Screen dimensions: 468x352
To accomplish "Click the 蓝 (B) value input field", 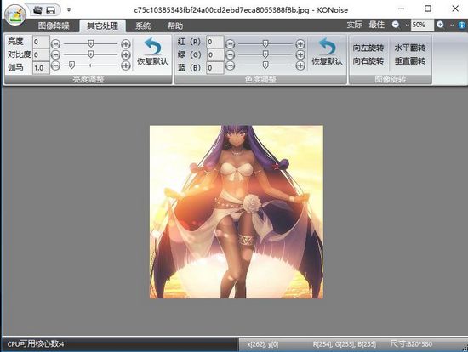I will click(x=215, y=68).
